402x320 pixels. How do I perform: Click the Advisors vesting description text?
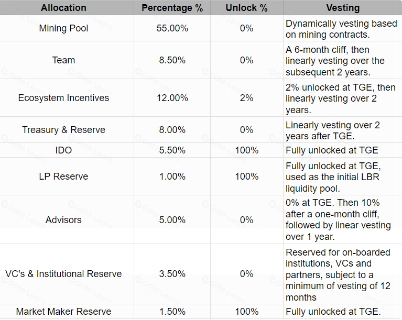click(338, 219)
